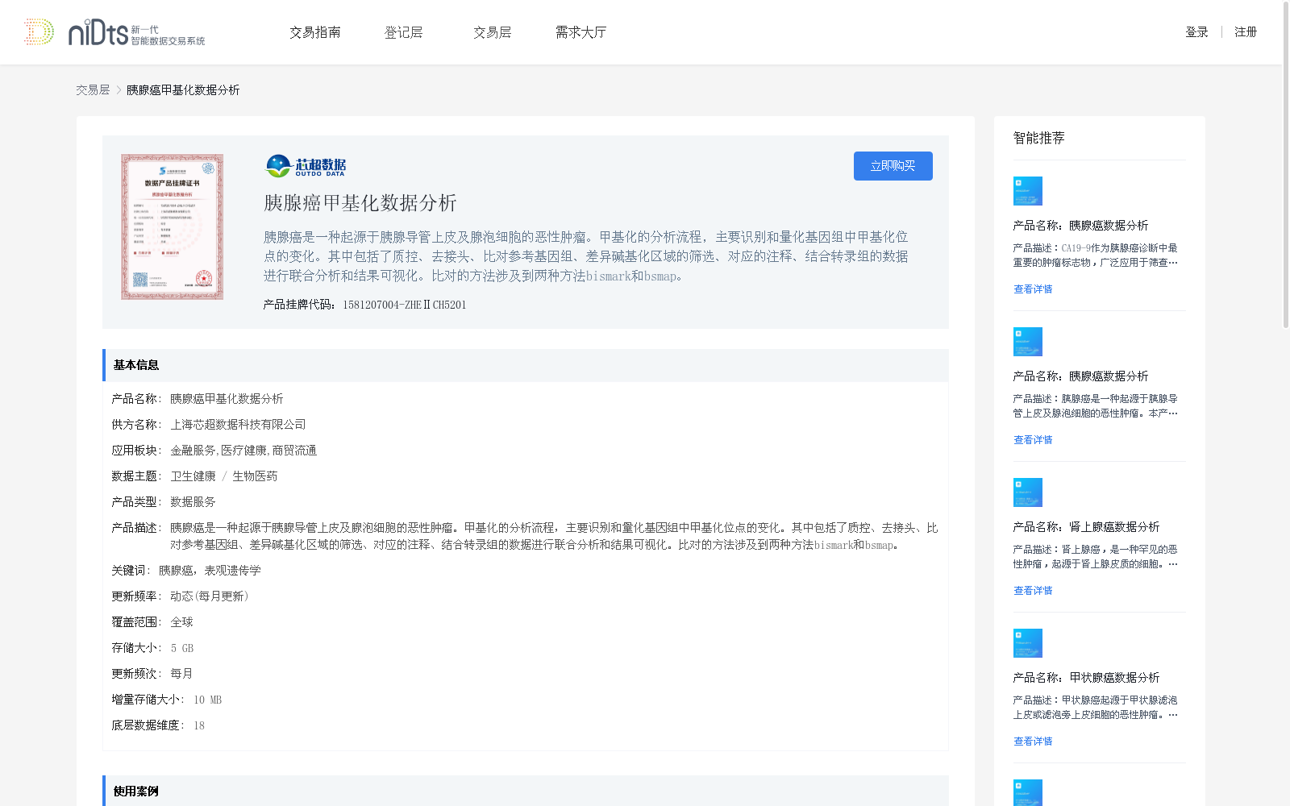Click product type value 数据服务
The image size is (1290, 806).
pyautogui.click(x=193, y=502)
